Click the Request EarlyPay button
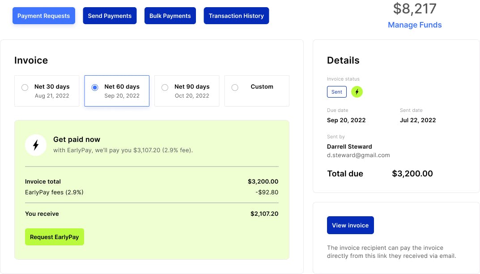The height and width of the screenshot is (274, 480). (55, 237)
